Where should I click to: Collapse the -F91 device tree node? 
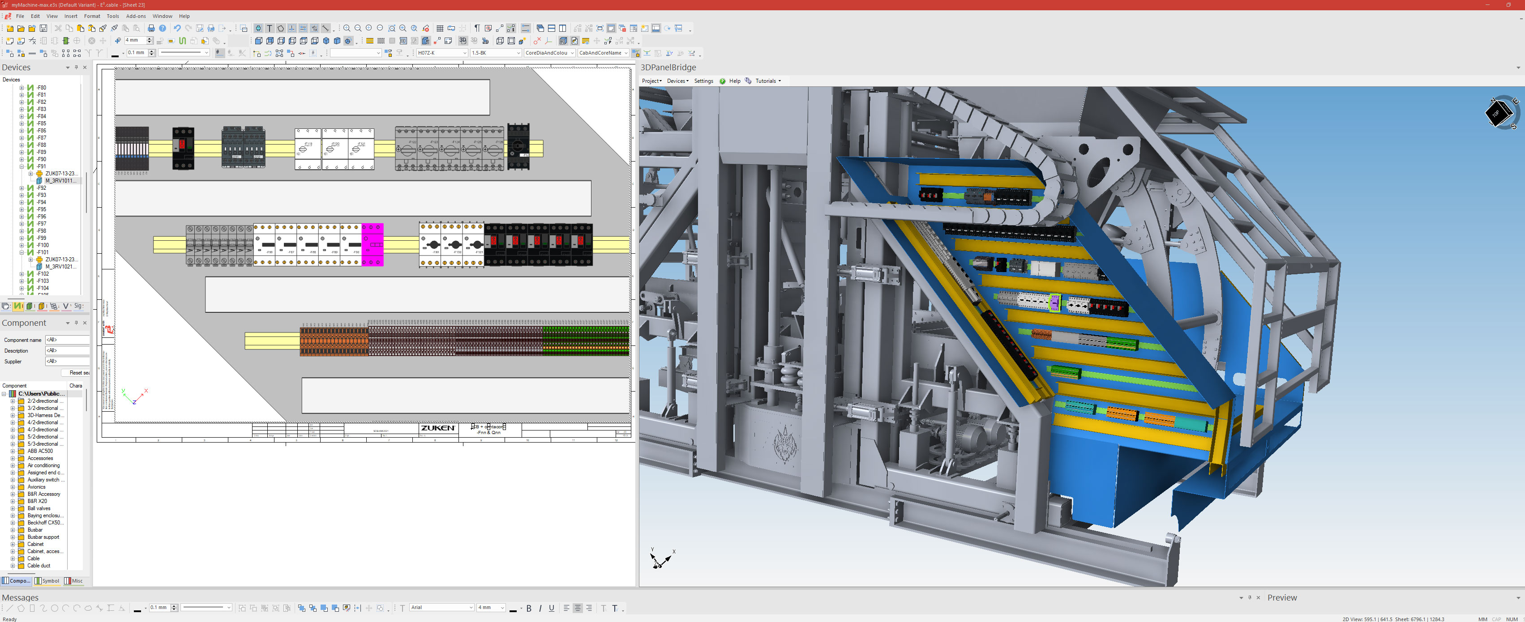coord(22,166)
